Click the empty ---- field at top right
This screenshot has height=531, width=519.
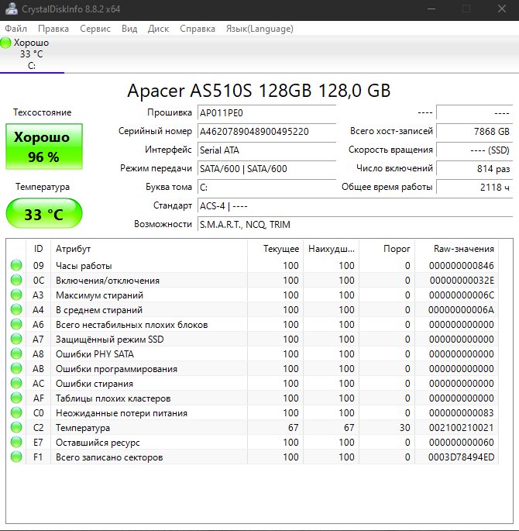[475, 112]
